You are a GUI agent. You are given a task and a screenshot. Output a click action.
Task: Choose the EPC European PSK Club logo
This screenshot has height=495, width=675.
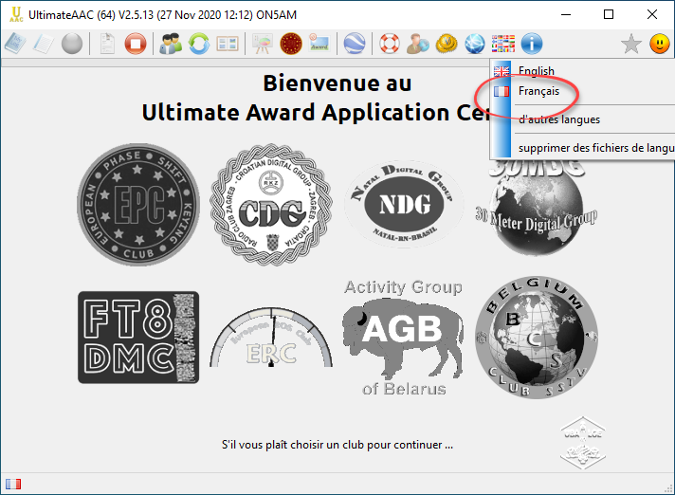(x=138, y=204)
